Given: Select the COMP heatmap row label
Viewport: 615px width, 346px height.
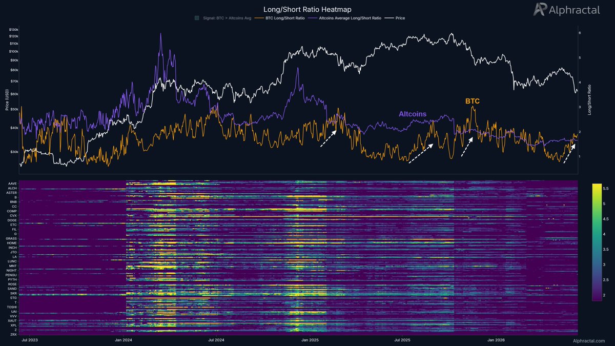Looking at the screenshot, I should click(12, 211).
